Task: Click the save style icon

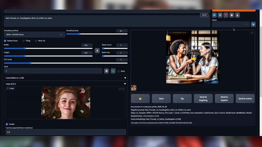Action: click(x=237, y=15)
